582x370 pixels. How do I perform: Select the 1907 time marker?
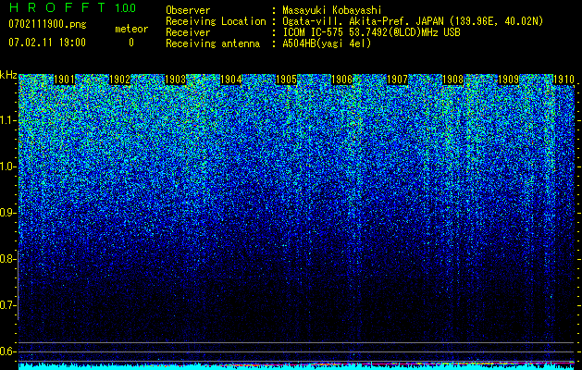click(397, 80)
